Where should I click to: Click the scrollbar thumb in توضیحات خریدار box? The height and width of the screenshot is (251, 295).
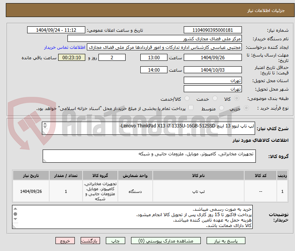(x=16, y=214)
